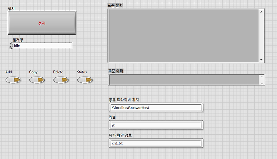Click the down arrow of 표준 에러 scrollbar
The width and height of the screenshot is (277, 159).
[x=262, y=84]
